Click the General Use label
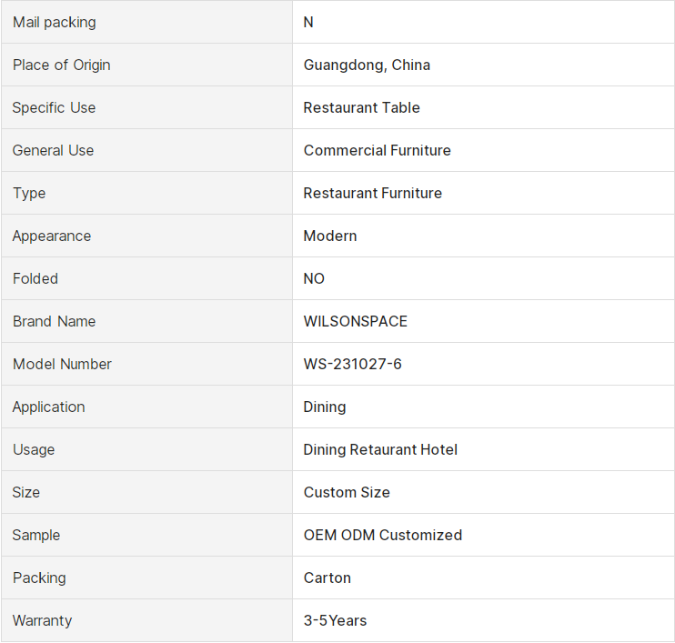 [53, 150]
